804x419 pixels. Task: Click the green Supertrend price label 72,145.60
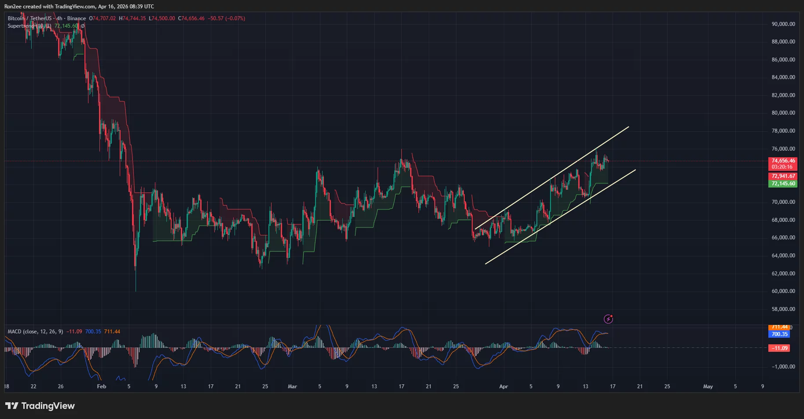tap(783, 184)
